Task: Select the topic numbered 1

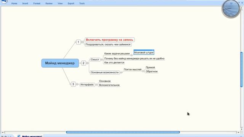Action: (x=79, y=42)
